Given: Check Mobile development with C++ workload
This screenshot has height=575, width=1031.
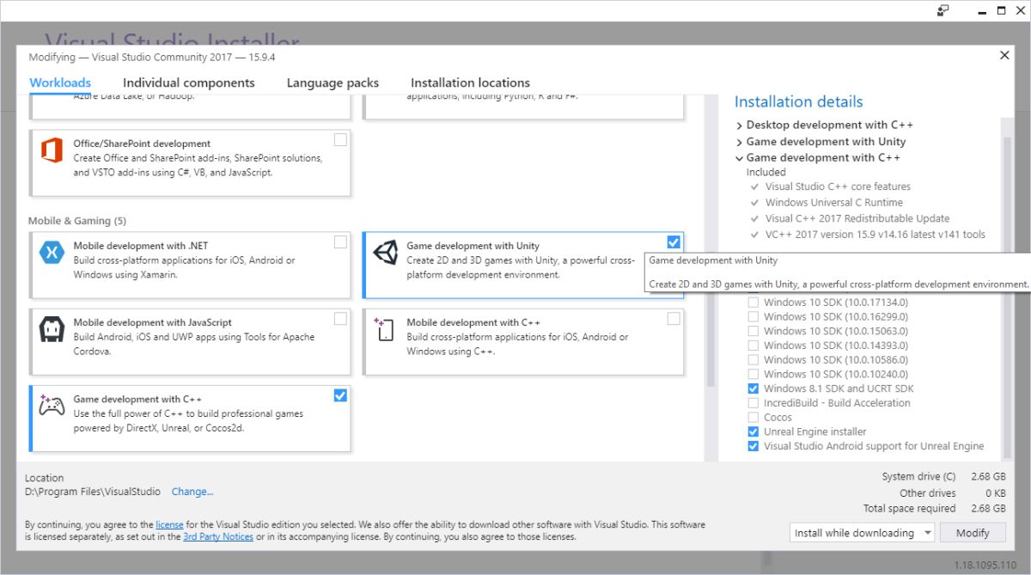Looking at the screenshot, I should 674,319.
